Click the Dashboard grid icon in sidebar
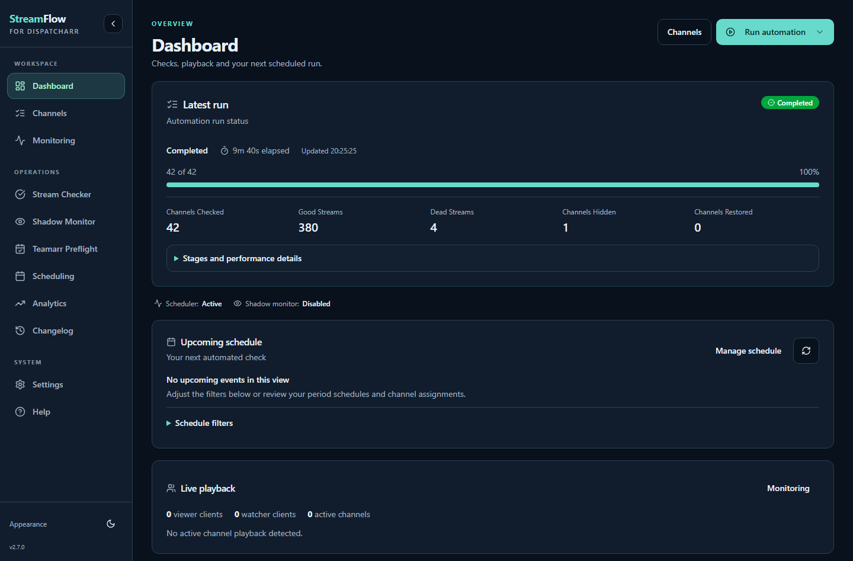 tap(20, 86)
